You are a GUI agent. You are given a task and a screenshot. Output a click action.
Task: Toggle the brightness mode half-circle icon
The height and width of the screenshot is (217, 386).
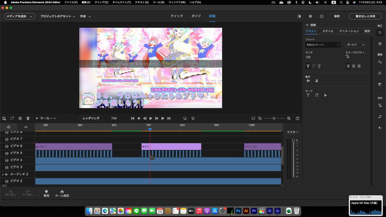[299, 16]
